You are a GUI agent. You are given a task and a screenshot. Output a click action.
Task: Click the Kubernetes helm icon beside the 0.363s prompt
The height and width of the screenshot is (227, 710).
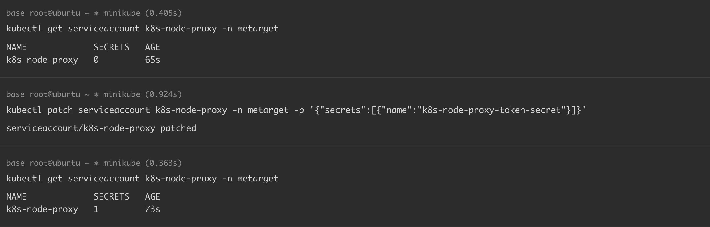(x=96, y=163)
